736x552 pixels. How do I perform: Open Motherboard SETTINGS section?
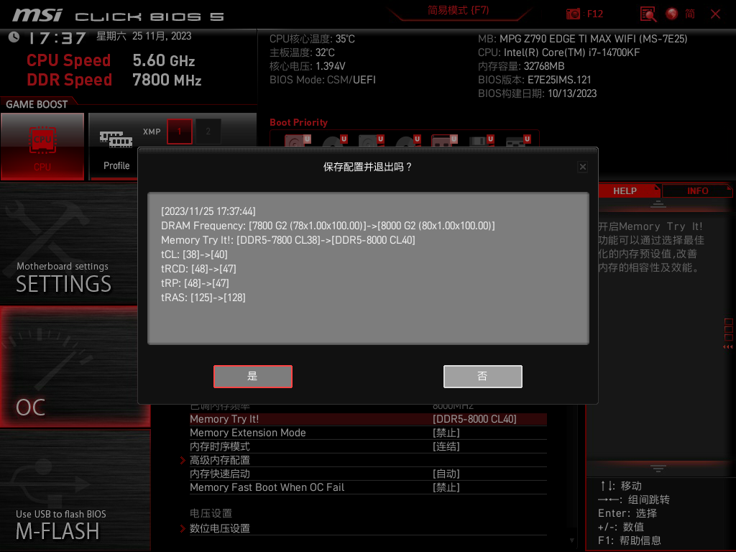click(69, 244)
